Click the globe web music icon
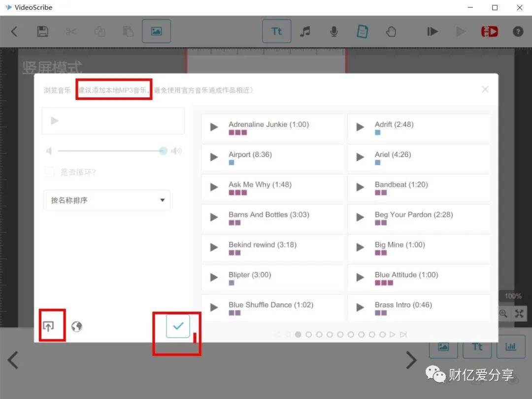The image size is (532, 399). [x=77, y=327]
